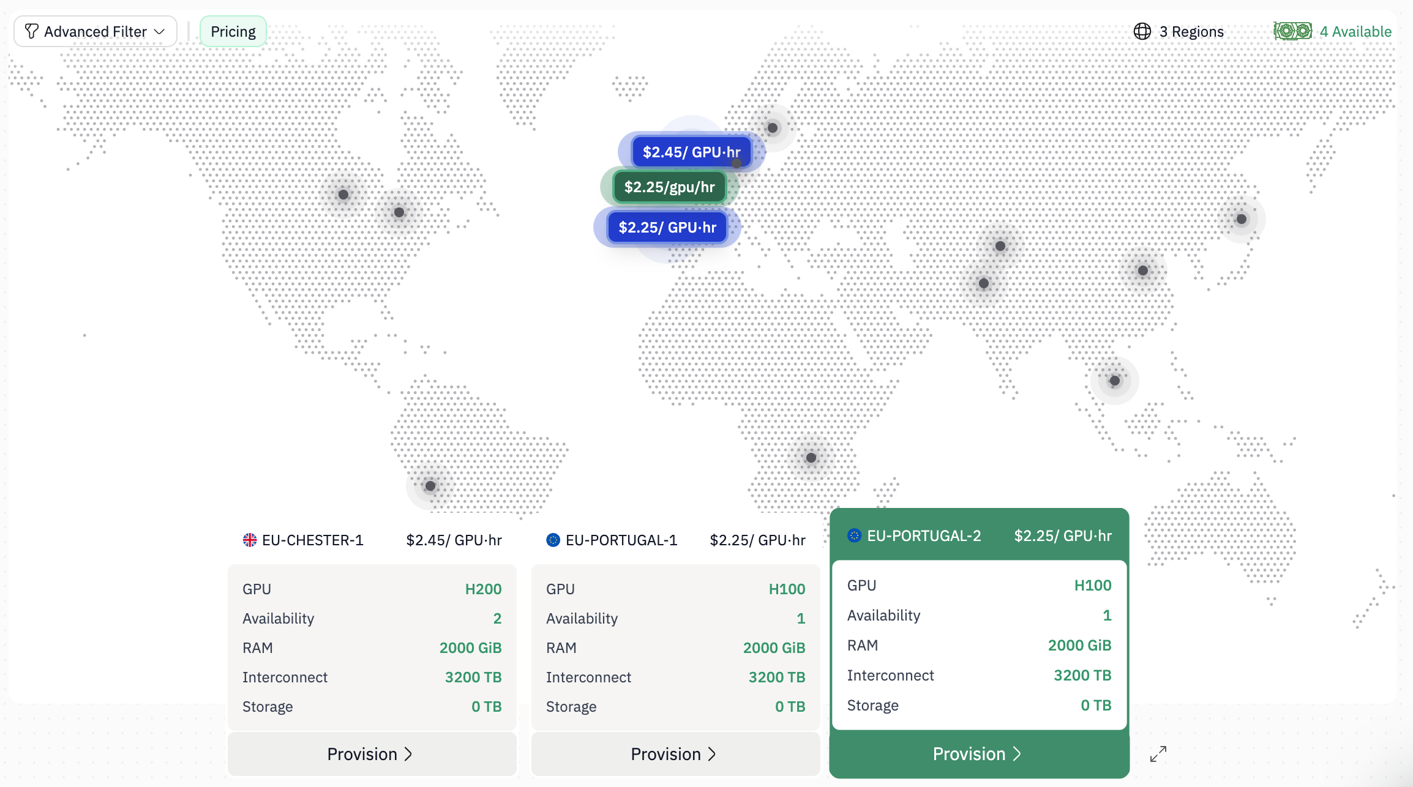Viewport: 1413px width, 787px height.
Task: Click the South America datacenter map dot
Action: 430,486
